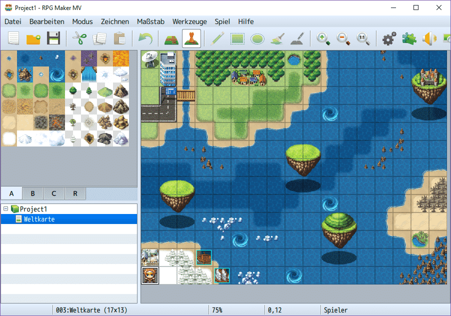Open a project with the folder icon

pos(33,38)
